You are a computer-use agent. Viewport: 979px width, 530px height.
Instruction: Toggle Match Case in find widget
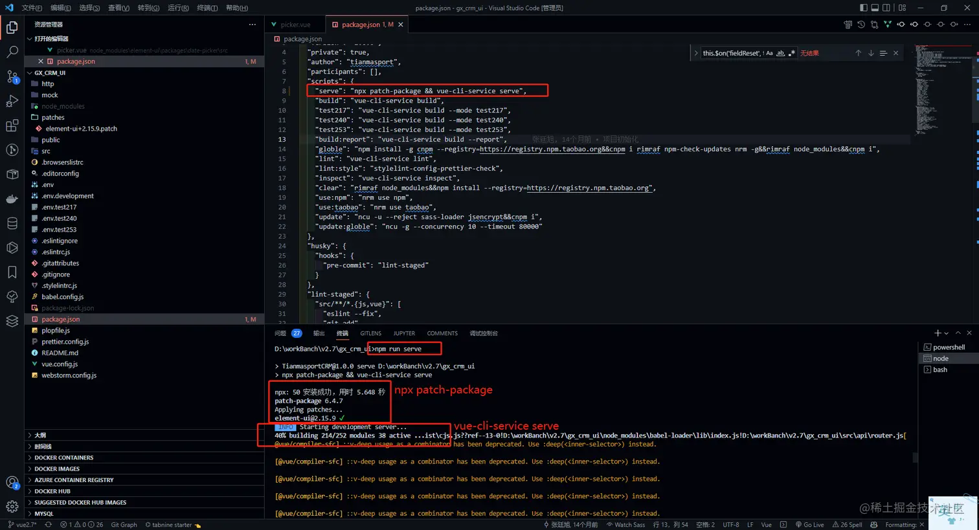pos(769,53)
